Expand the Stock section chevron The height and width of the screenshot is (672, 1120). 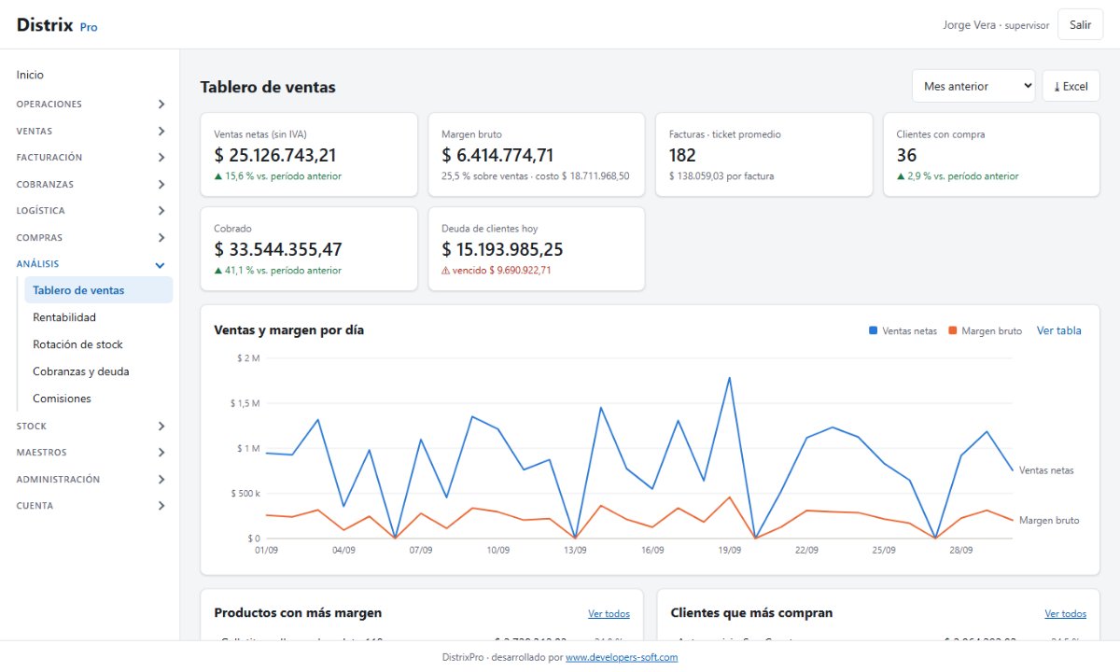[161, 427]
